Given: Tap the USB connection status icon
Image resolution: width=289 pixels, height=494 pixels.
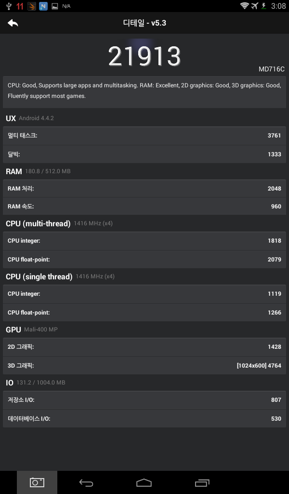Looking at the screenshot, I should point(8,6).
